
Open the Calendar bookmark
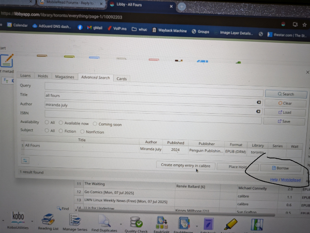18,25
